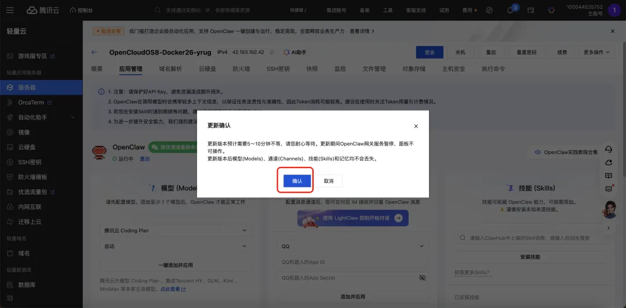Click the 重置密码 button
626x308 pixels.
(526, 52)
